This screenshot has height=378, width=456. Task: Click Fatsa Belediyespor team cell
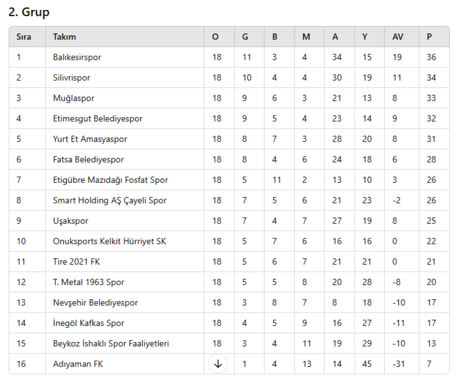88,160
